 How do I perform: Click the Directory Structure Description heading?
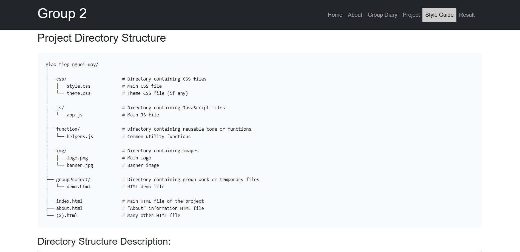click(104, 241)
